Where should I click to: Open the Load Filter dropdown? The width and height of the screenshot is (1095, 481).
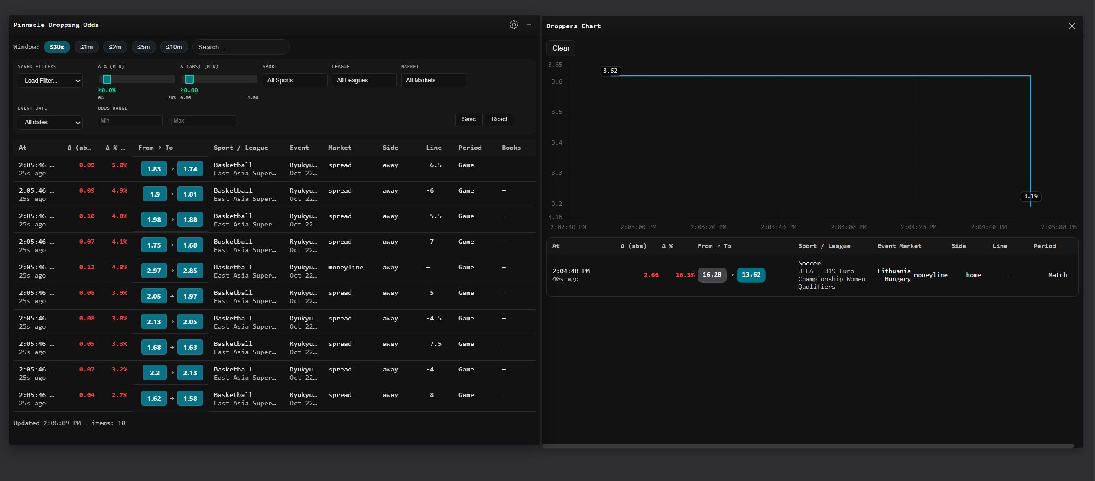coord(50,81)
